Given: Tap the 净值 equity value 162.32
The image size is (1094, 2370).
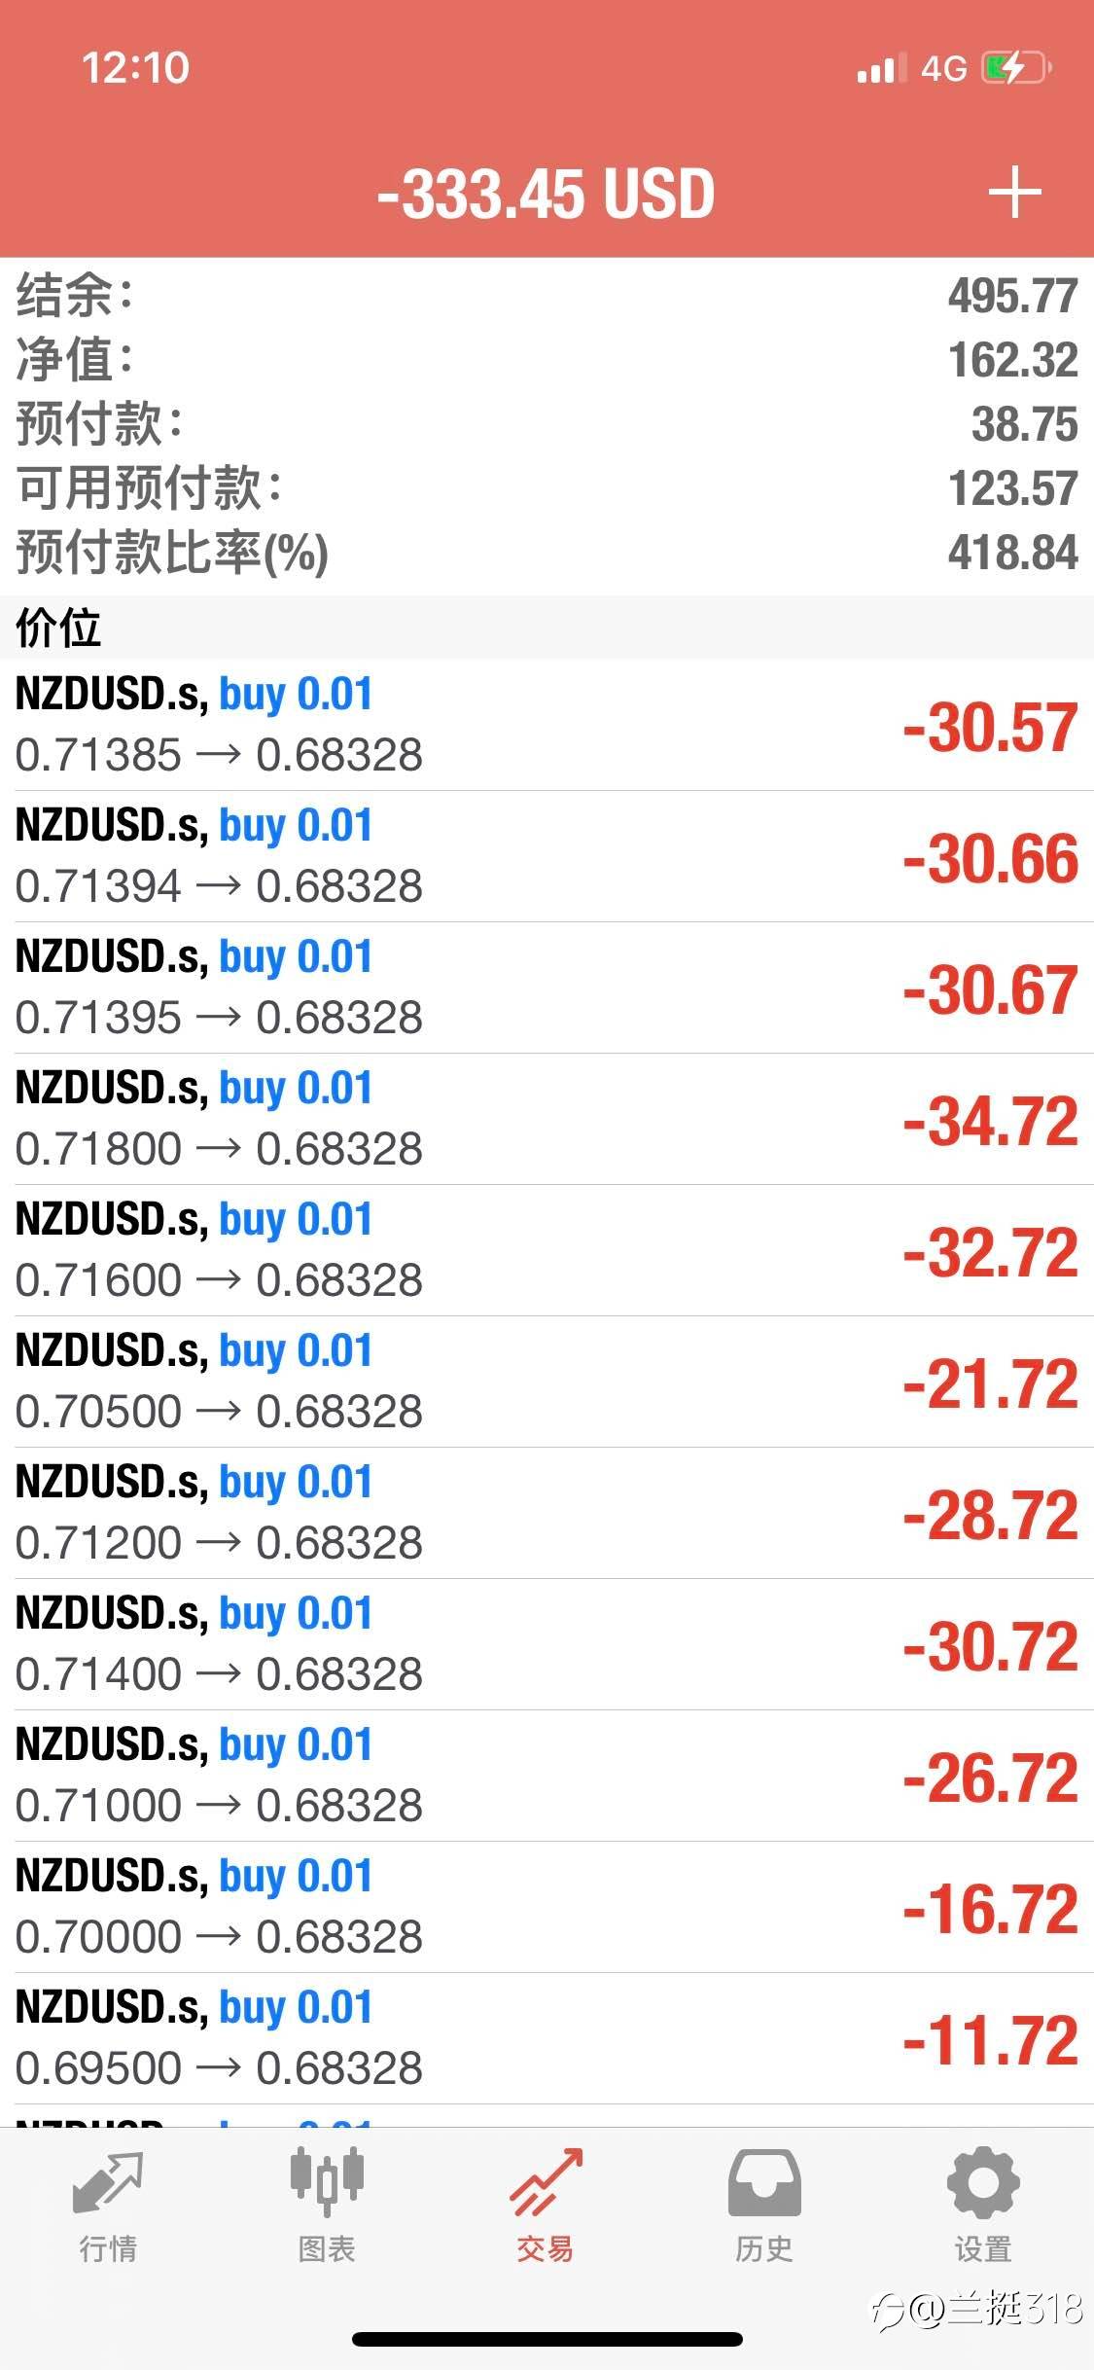Looking at the screenshot, I should coord(1012,359).
